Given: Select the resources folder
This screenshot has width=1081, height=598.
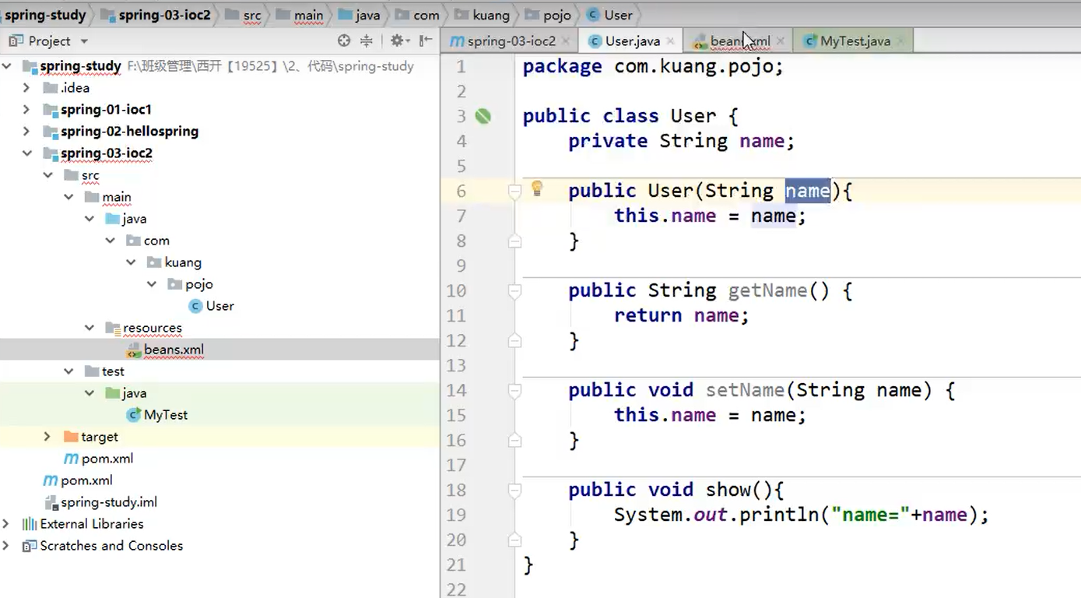Looking at the screenshot, I should point(144,328).
